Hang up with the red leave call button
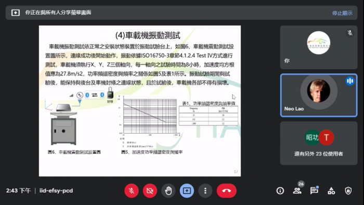 coord(227,191)
